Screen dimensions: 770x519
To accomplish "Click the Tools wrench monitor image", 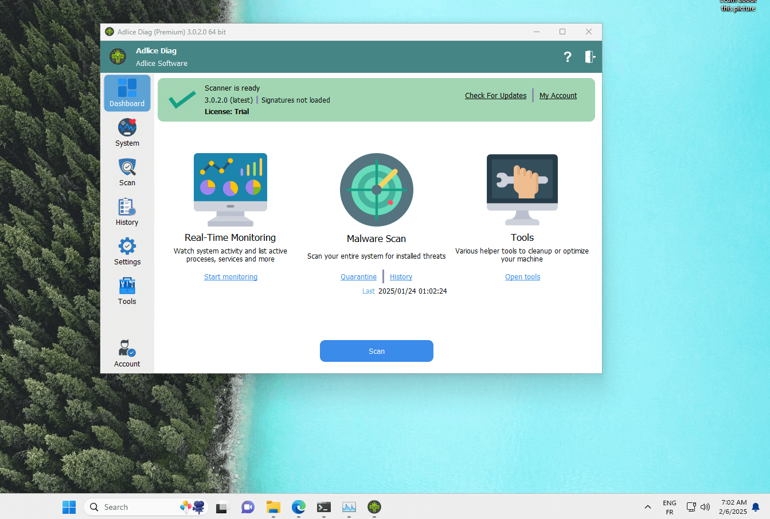I will click(x=522, y=189).
